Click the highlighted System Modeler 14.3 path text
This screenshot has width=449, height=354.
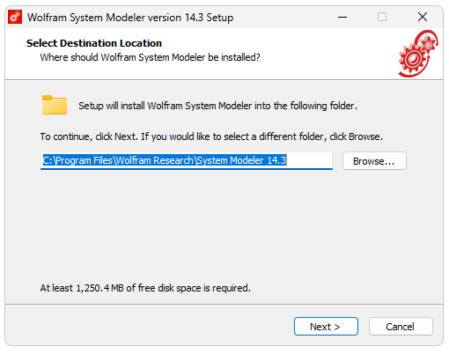(165, 160)
